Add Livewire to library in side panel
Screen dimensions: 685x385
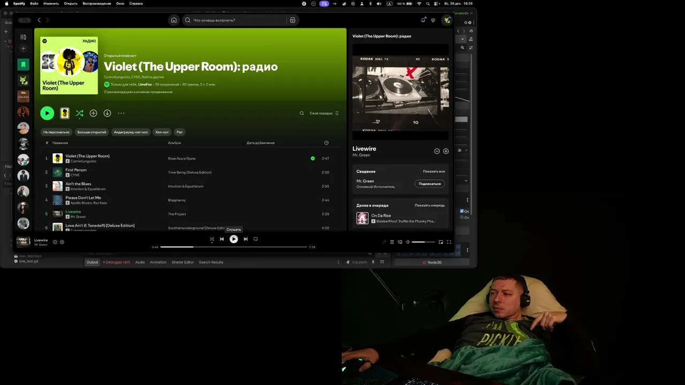tap(446, 151)
